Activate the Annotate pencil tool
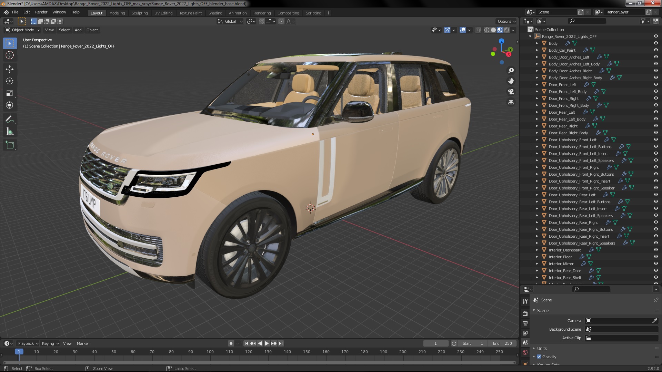This screenshot has width=662, height=372. click(10, 119)
